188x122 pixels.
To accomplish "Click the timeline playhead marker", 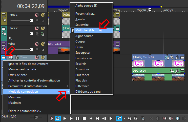I will (x=150, y=10).
